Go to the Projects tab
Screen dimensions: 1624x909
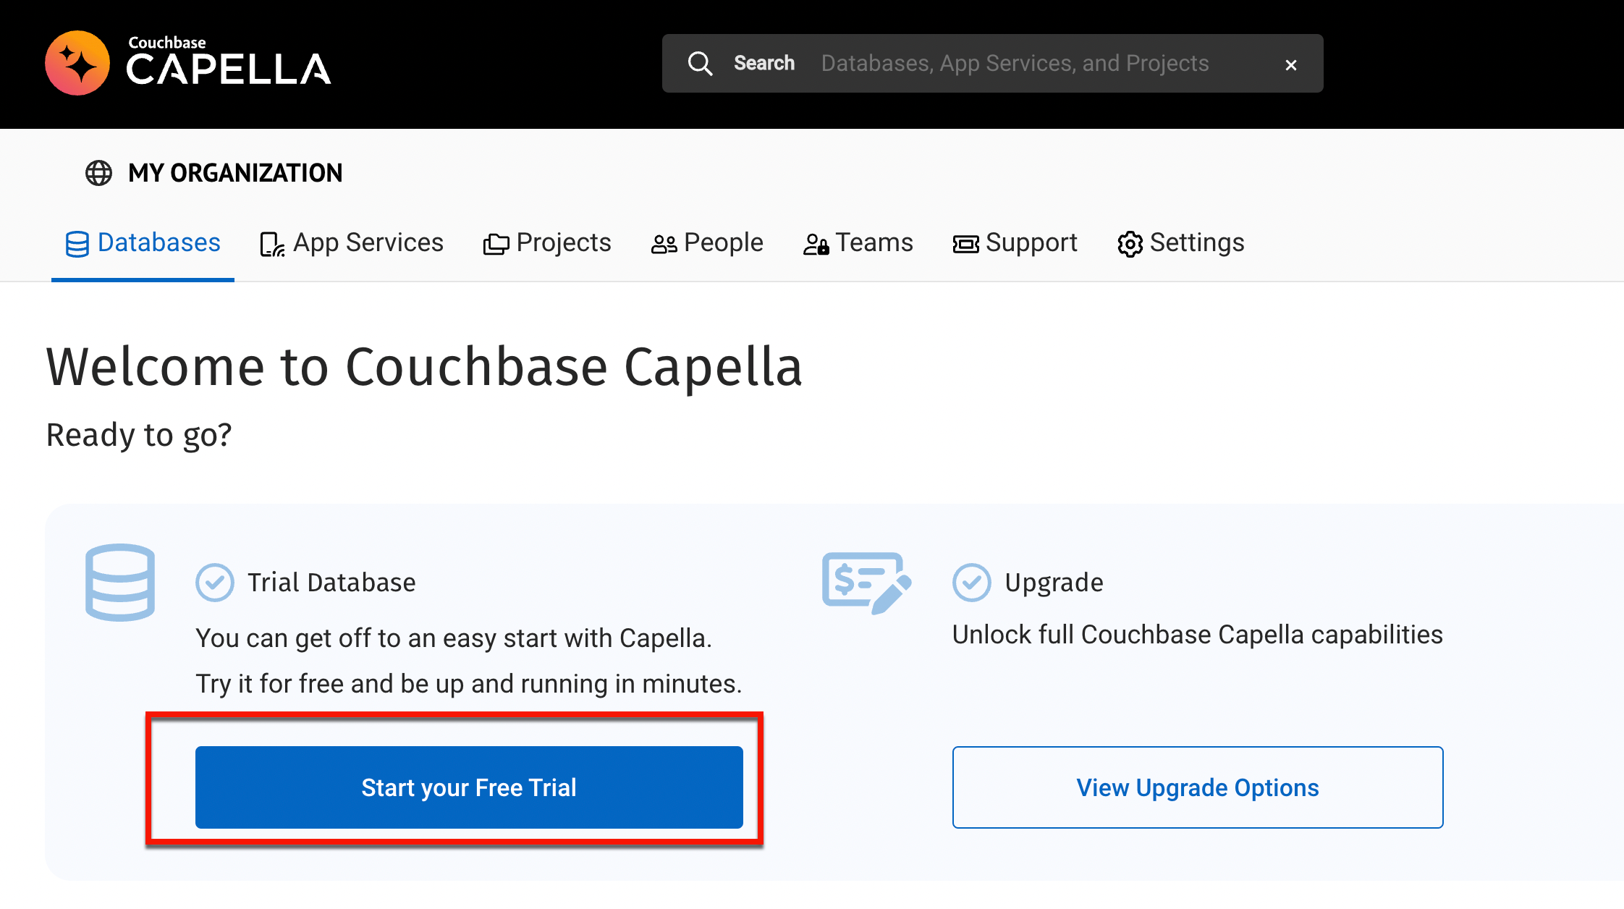pyautogui.click(x=547, y=243)
